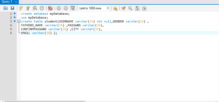219x102 pixels.
Task: Click the line 3 statement marker dot
Action: click(x=15, y=21)
